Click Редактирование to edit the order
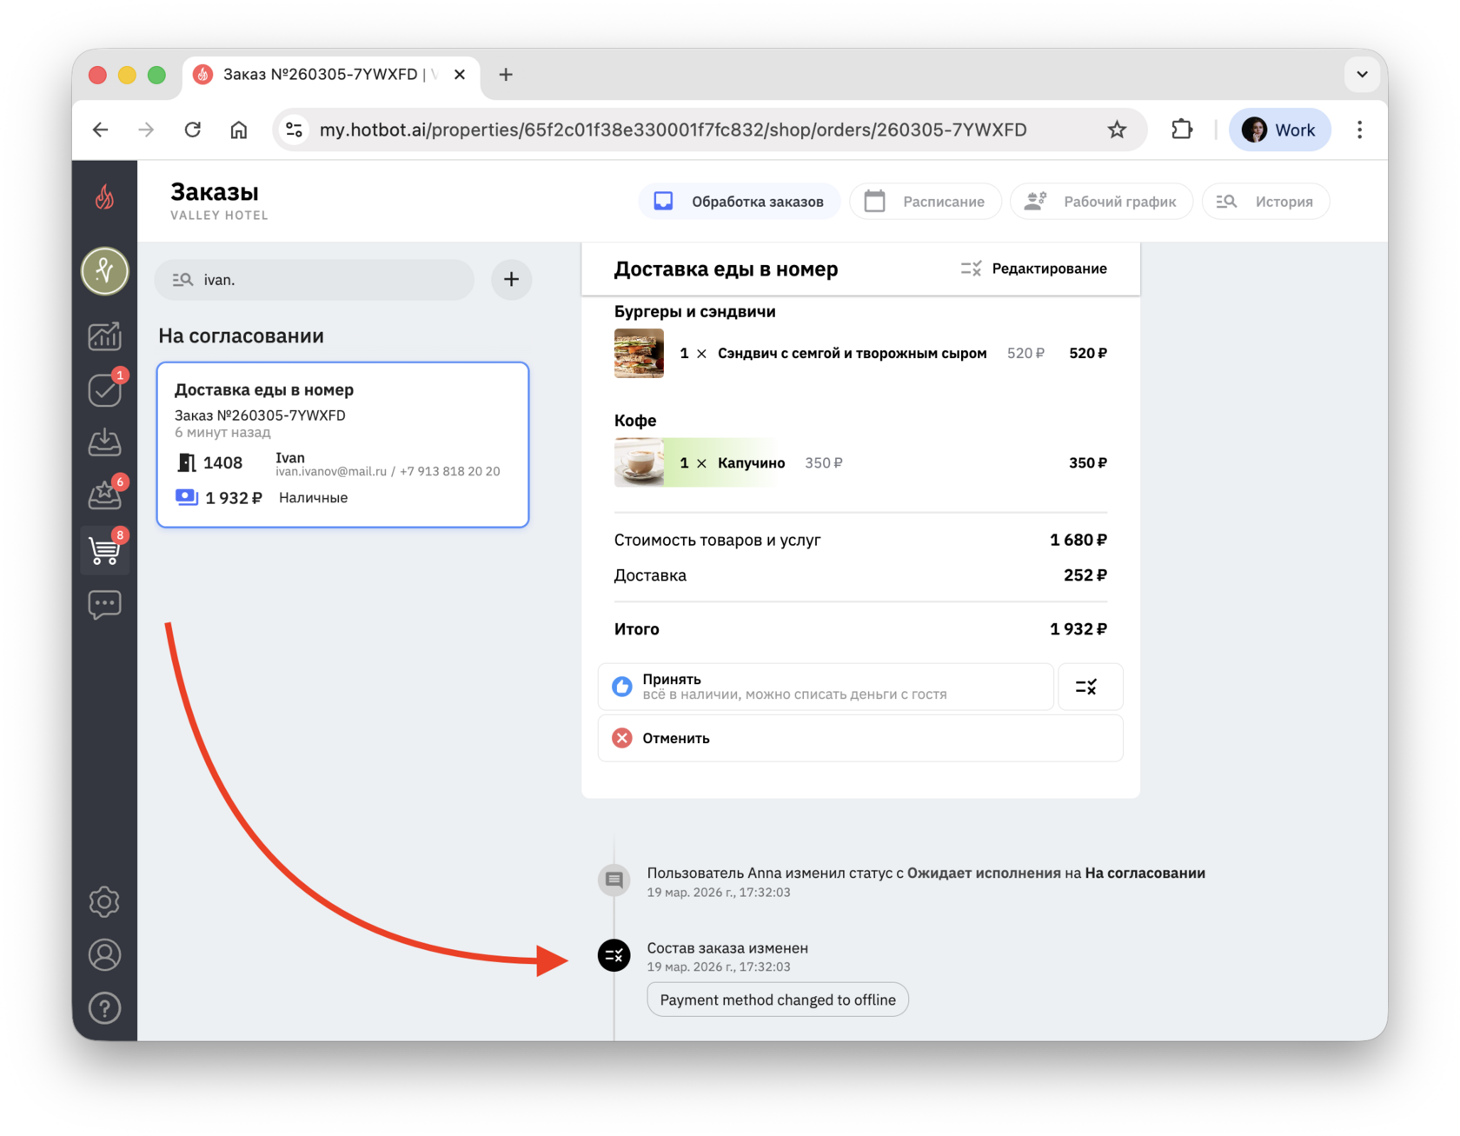Viewport: 1460px width, 1136px height. [x=1034, y=269]
